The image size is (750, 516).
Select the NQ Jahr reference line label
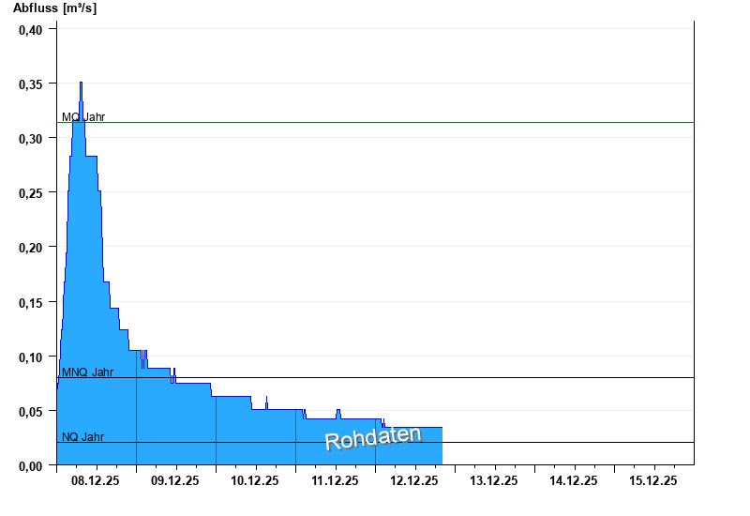point(82,436)
